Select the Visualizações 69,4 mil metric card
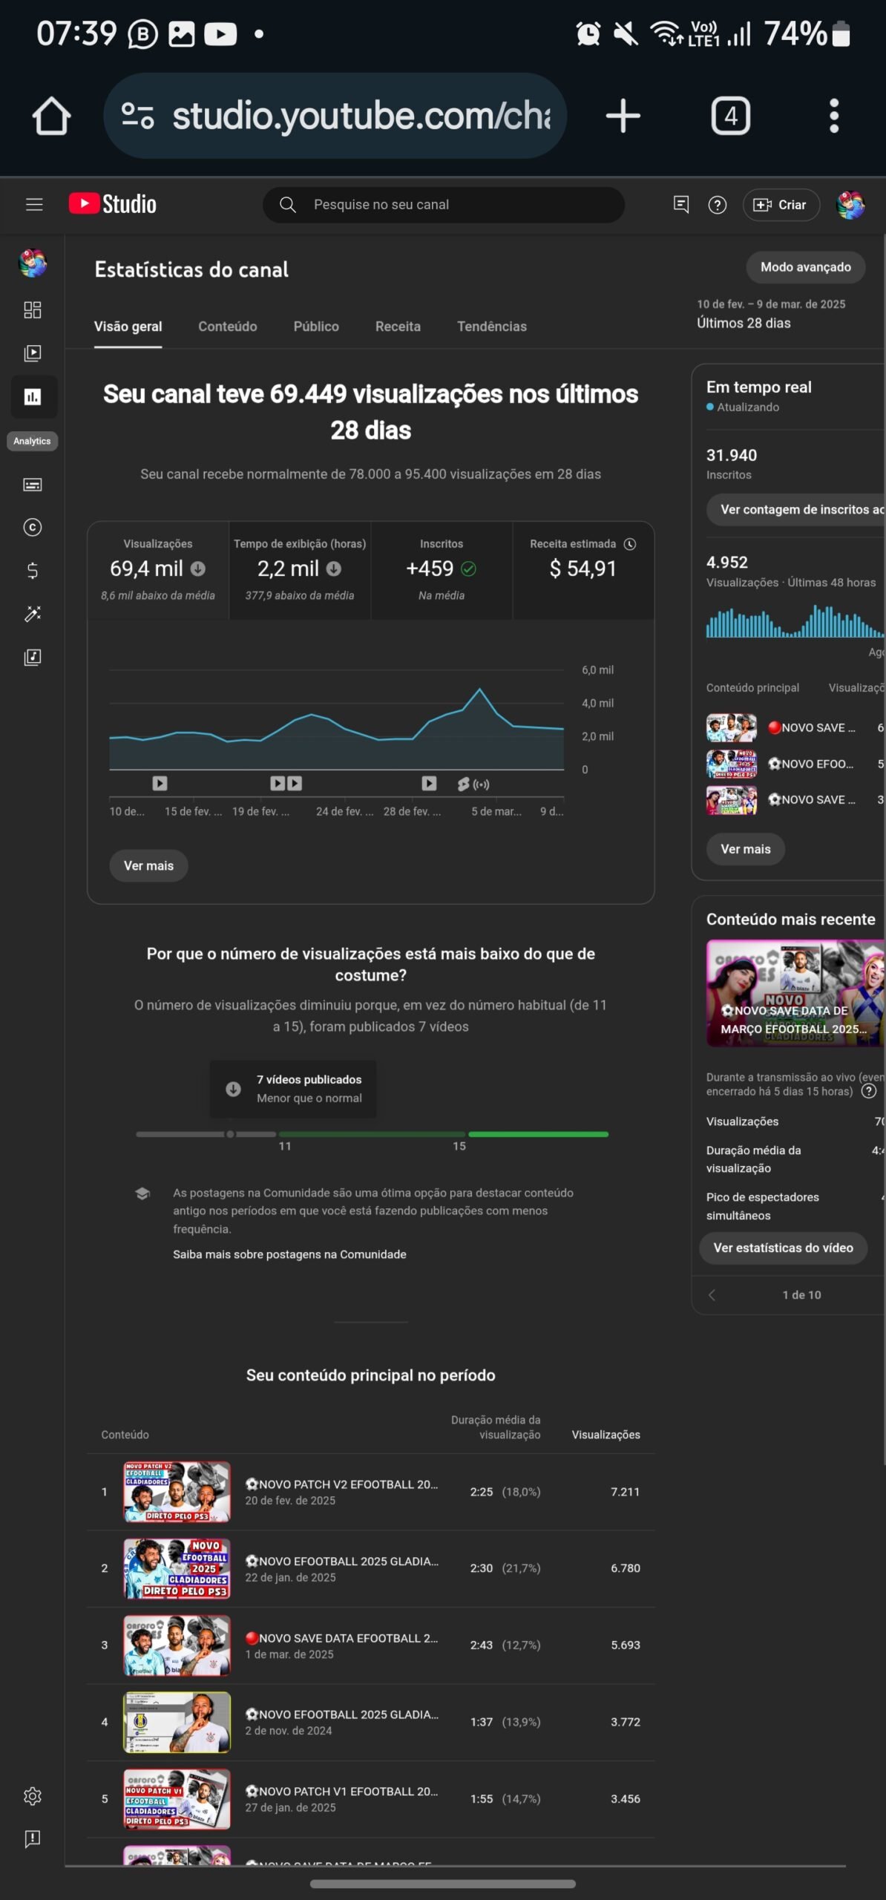Image resolution: width=886 pixels, height=1900 pixels. [158, 571]
